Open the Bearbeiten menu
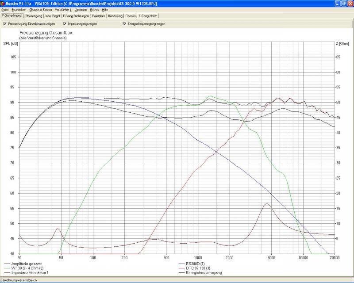 [19, 9]
